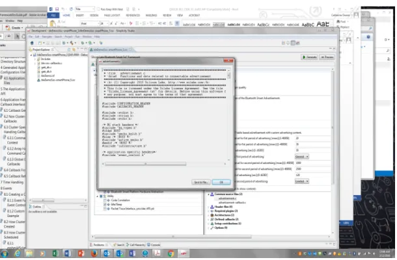Click the green run icon in toolbar
This screenshot has width=397, height=260.
coord(90,43)
